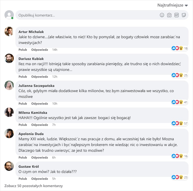Screen dimensions: 193x191
Task: Toggle Polub on Apolonia Duda's comment
Action: tap(23, 158)
